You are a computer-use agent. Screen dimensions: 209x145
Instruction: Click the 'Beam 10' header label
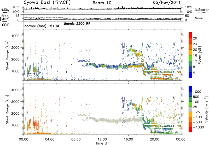pyautogui.click(x=102, y=3)
